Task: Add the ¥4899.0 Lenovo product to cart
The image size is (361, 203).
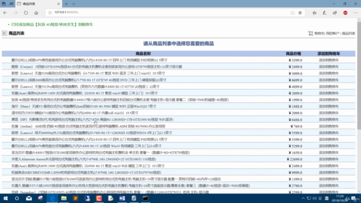Action: pyautogui.click(x=328, y=87)
